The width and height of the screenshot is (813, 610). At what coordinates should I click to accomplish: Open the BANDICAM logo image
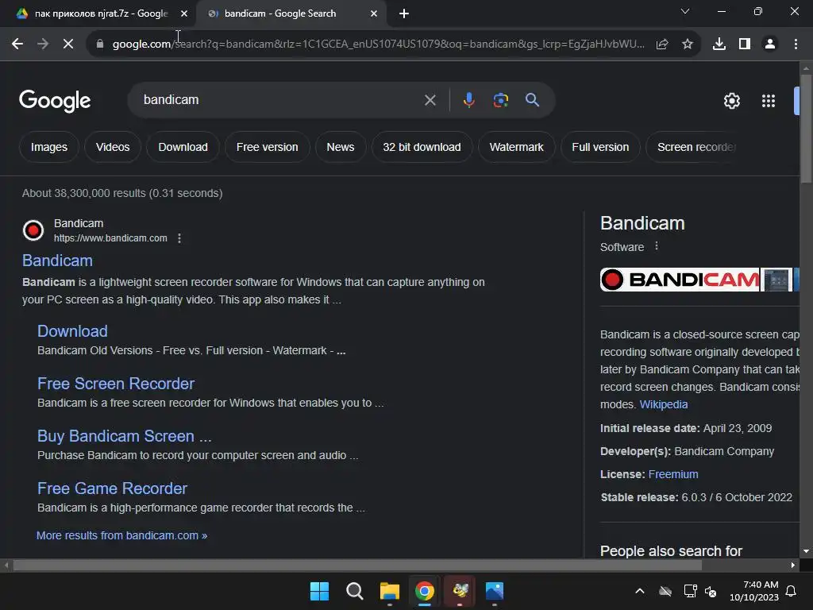[680, 280]
